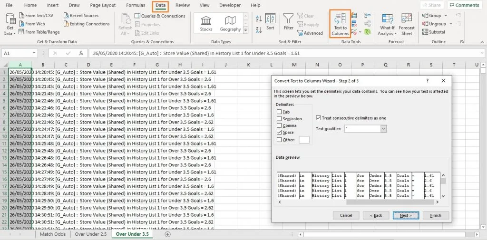The height and width of the screenshot is (240, 487).
Task: Import data From Web
Action: [32, 24]
